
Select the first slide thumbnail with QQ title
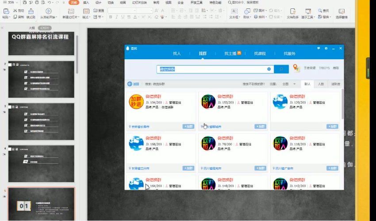point(41,43)
